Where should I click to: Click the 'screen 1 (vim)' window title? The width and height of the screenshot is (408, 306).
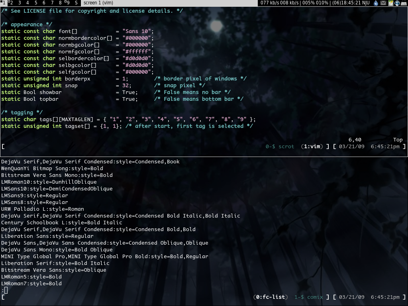98,3
